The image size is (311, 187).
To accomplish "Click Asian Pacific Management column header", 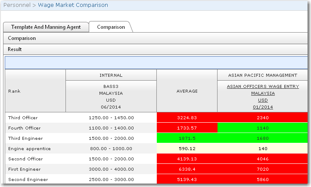I will (x=263, y=75).
